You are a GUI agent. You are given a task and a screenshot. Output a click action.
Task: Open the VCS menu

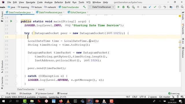pyautogui.click(x=88, y=2)
